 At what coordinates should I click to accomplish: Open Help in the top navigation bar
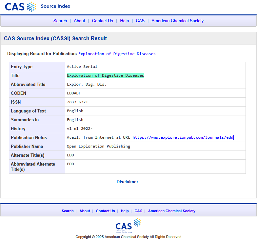125,21
